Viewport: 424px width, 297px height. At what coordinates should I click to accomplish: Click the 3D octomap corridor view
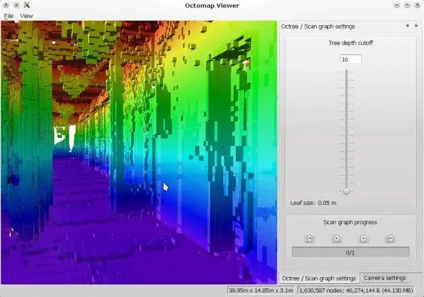click(x=138, y=152)
